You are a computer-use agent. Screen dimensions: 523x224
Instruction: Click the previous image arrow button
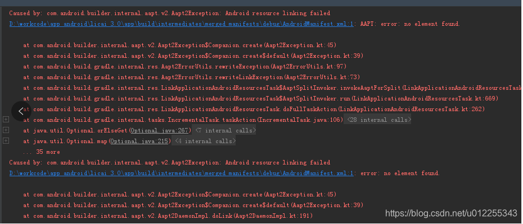click(21, 111)
